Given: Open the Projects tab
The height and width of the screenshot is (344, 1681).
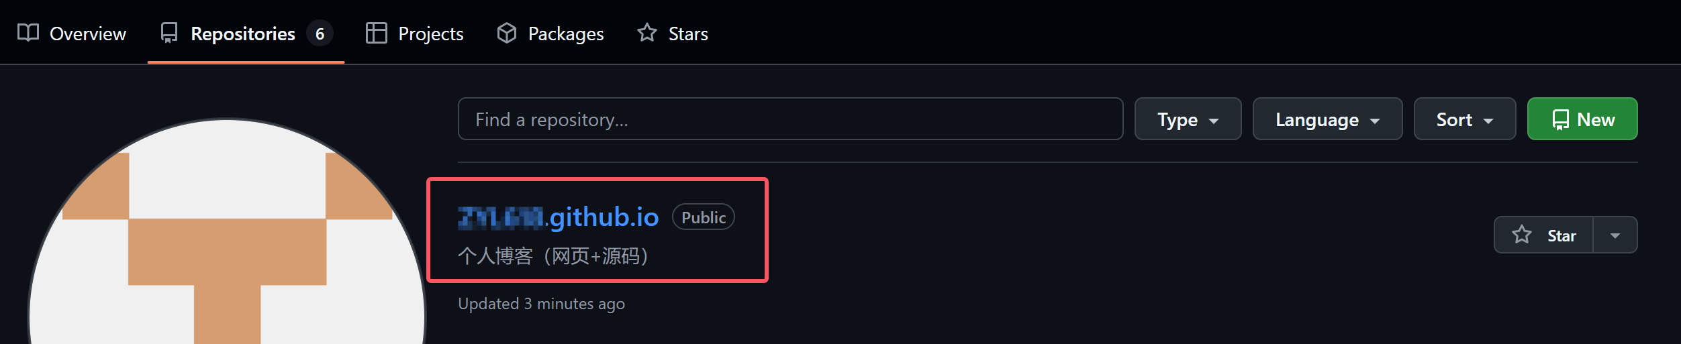Looking at the screenshot, I should coord(415,34).
